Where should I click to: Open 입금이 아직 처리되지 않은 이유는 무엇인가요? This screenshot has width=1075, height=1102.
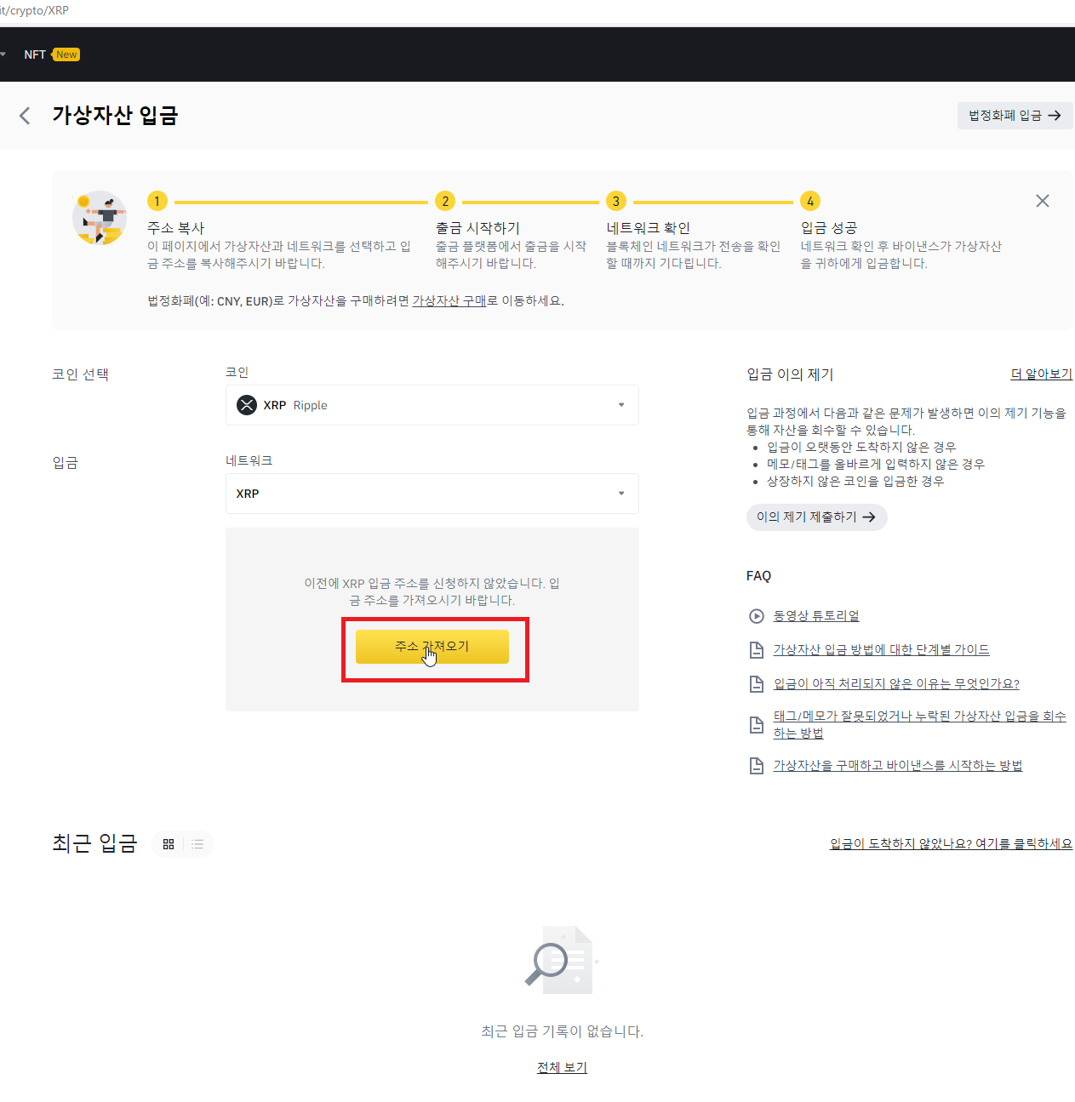pos(896,683)
